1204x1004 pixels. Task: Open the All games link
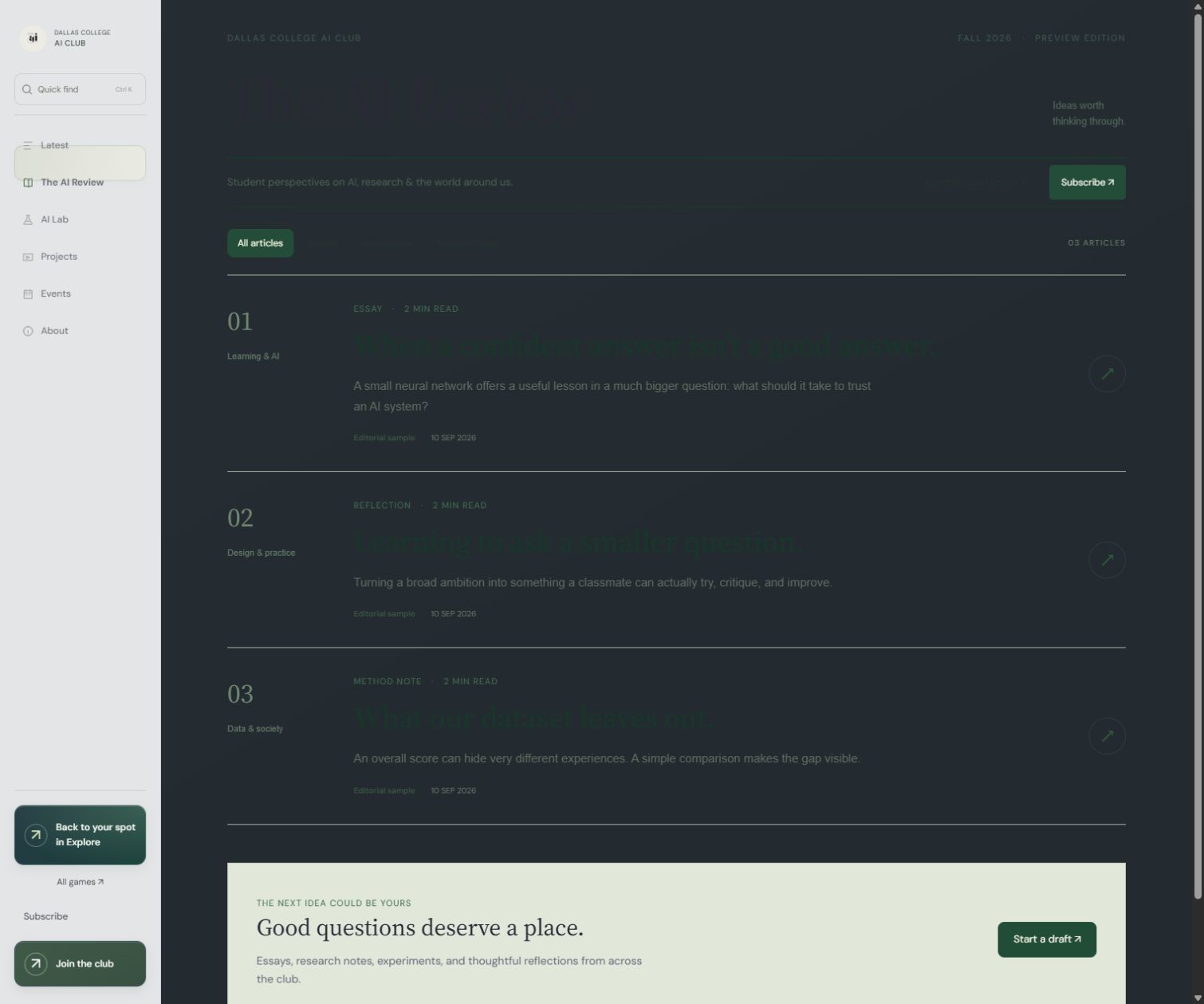pyautogui.click(x=80, y=882)
